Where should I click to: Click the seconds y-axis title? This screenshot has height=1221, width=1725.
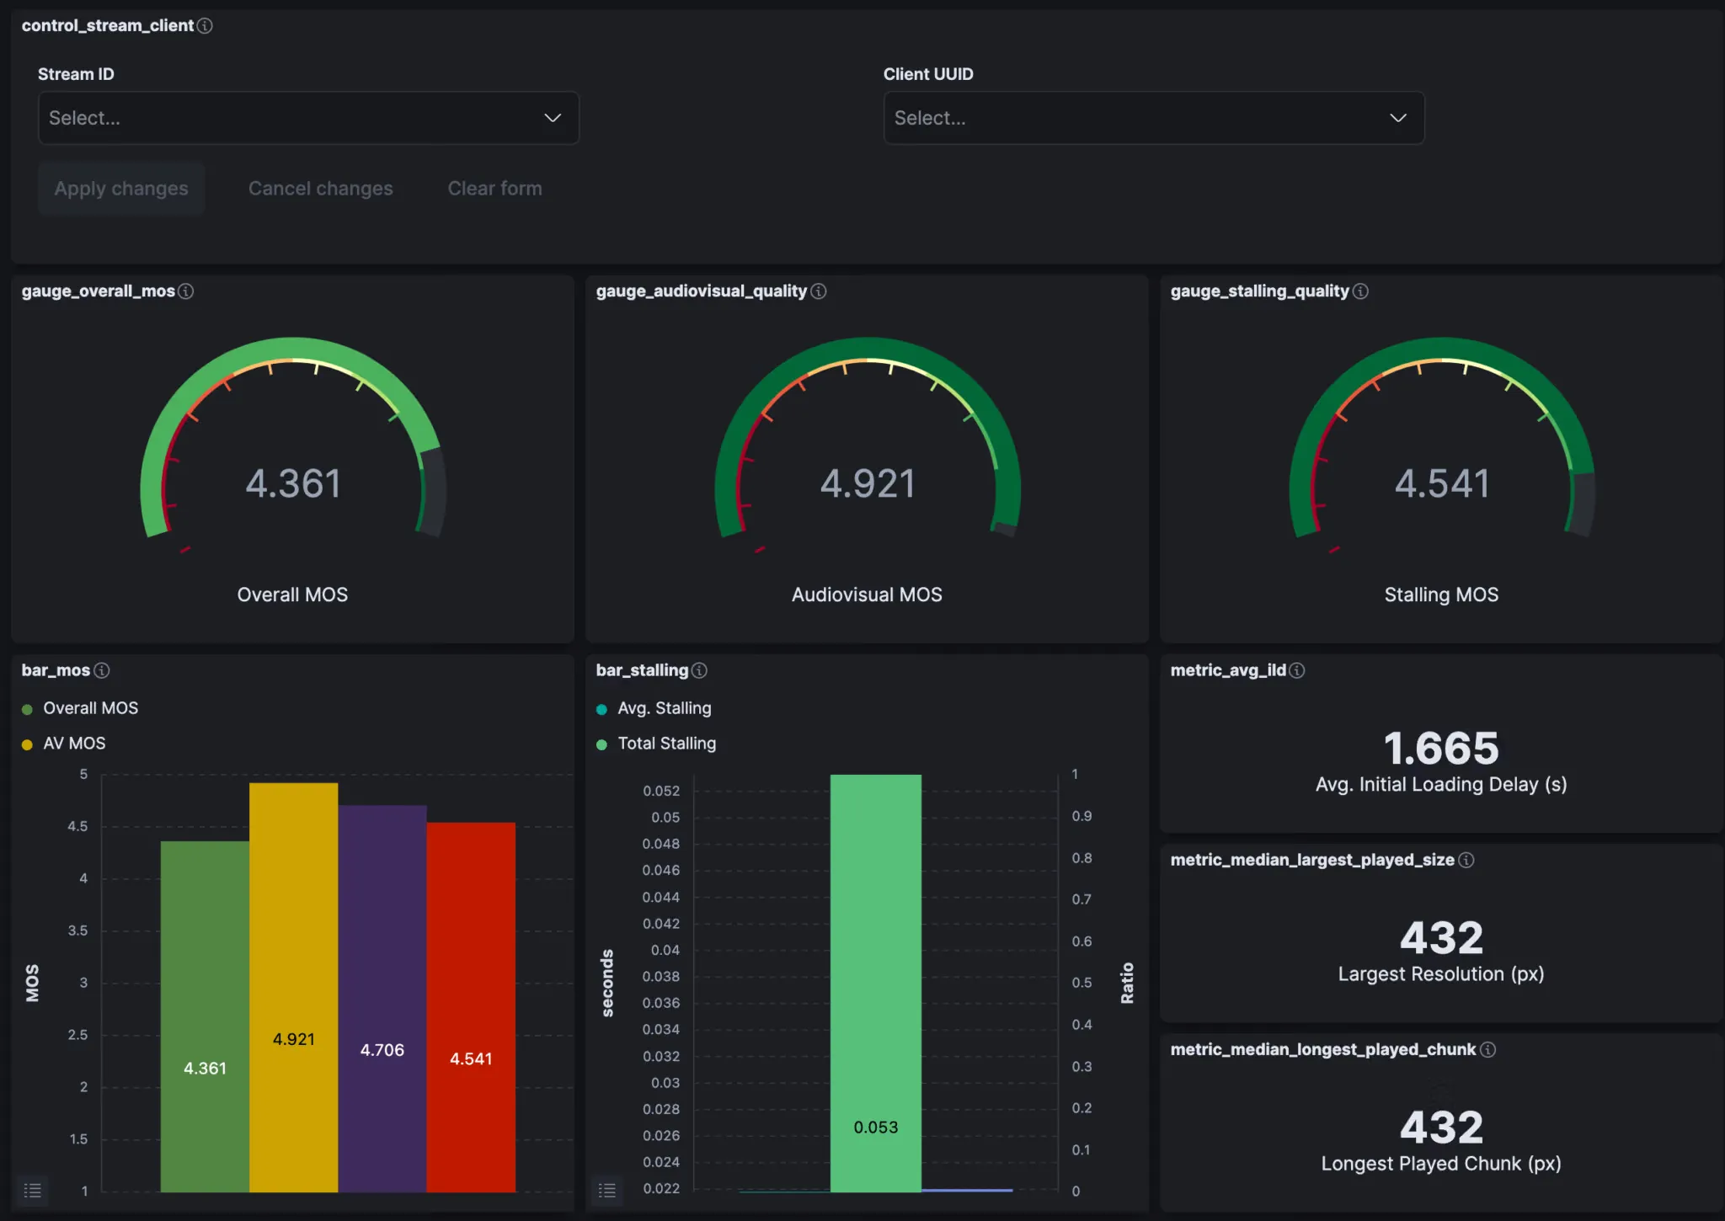[607, 983]
